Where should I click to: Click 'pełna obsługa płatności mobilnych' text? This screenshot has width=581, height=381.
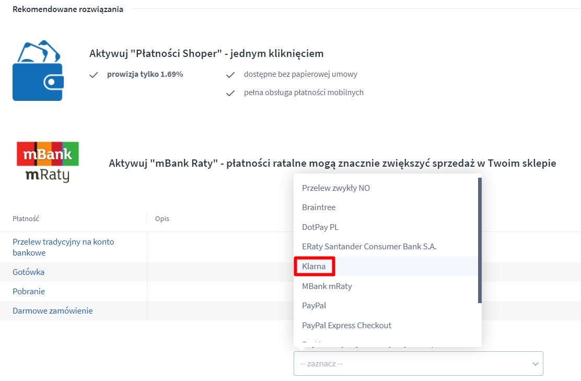click(304, 93)
